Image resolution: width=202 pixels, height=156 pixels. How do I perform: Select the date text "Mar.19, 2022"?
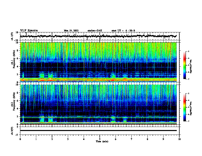point(71,31)
